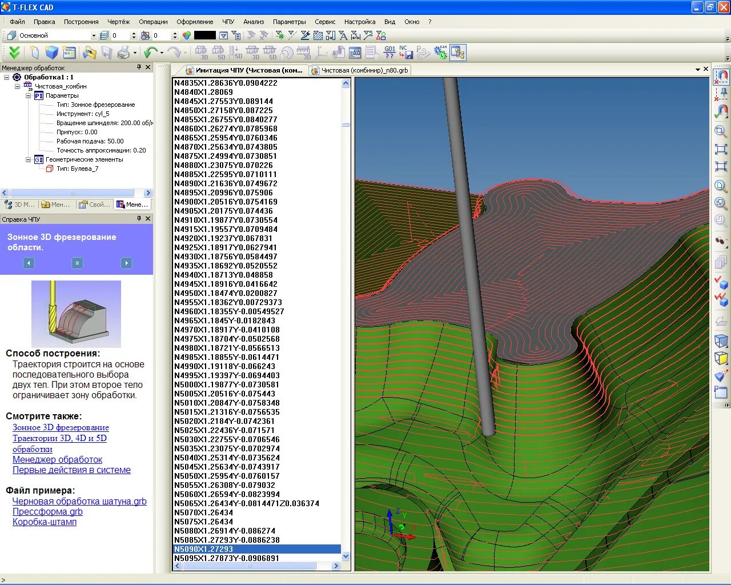
Task: Click the fit-all zoom icon
Action: click(721, 149)
